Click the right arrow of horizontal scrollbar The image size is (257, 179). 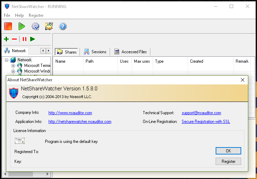pyautogui.click(x=47, y=174)
